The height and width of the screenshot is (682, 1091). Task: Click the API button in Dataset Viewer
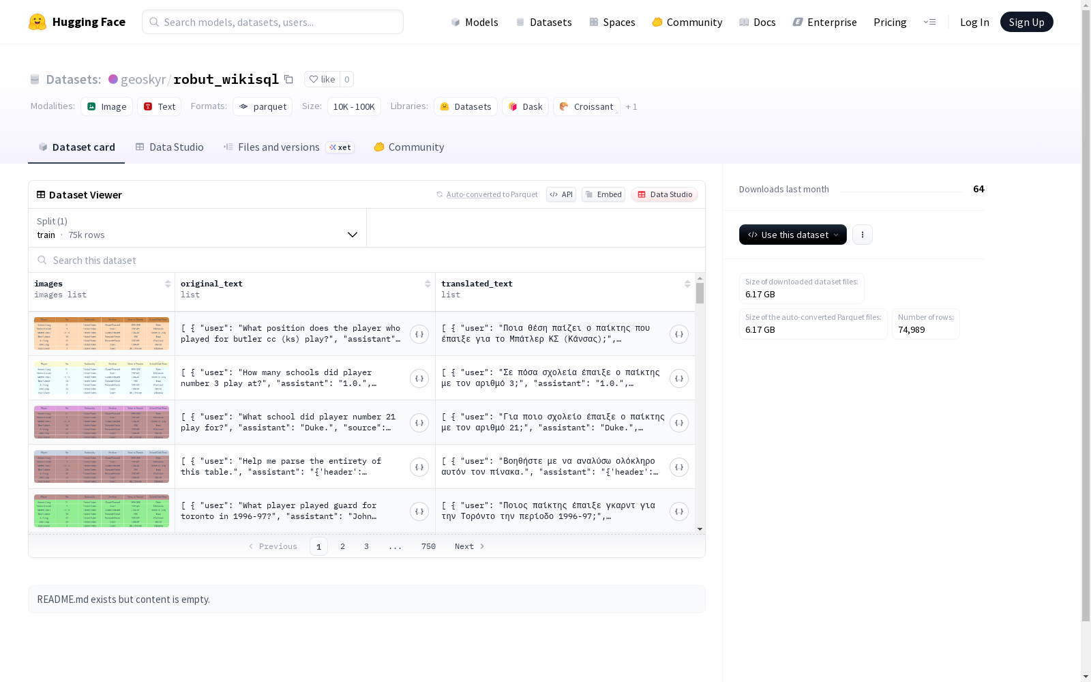pos(561,194)
